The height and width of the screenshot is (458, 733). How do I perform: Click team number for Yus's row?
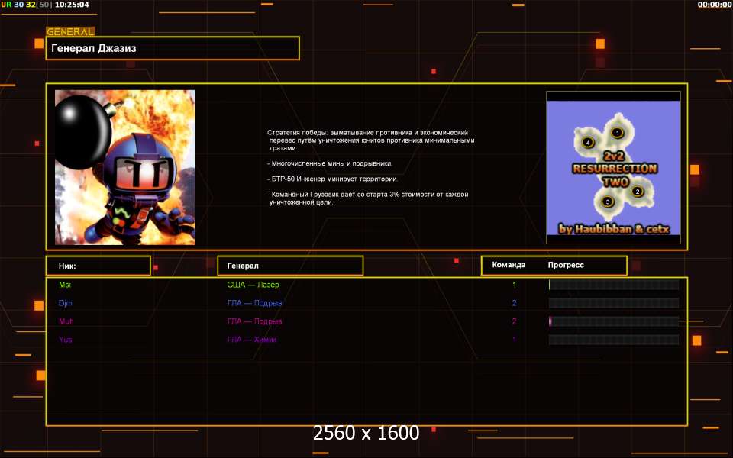pyautogui.click(x=514, y=339)
